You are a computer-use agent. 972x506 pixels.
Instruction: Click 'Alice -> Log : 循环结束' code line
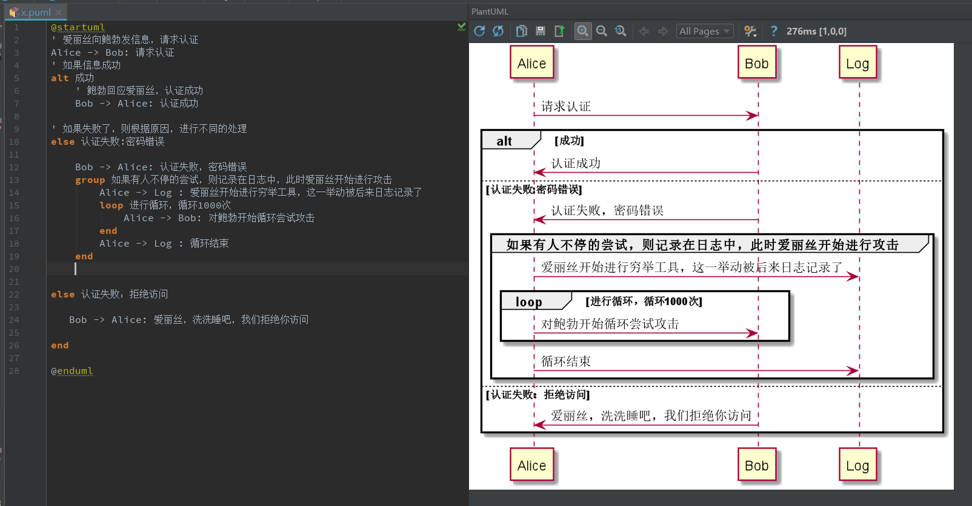(x=164, y=244)
